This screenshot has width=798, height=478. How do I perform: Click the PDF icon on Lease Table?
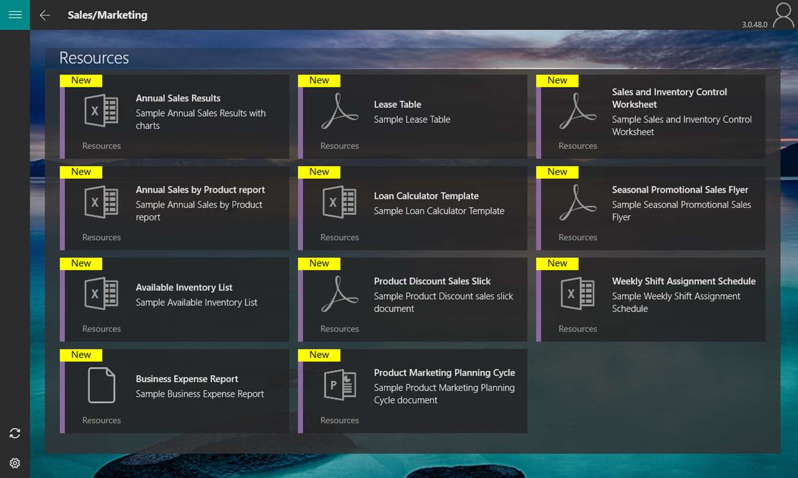[340, 110]
